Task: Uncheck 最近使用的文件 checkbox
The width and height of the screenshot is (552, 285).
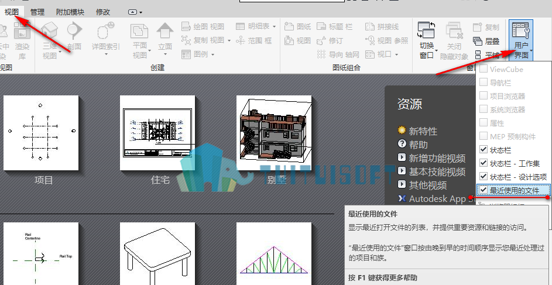Action: [484, 190]
